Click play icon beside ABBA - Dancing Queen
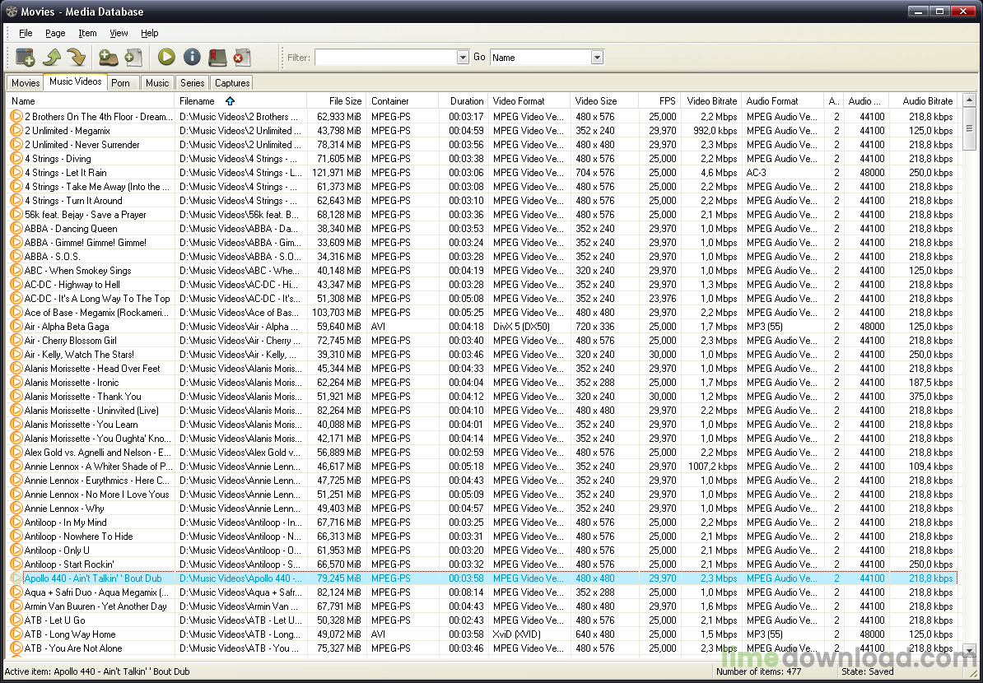Screen dimensions: 983x683 click(x=16, y=229)
